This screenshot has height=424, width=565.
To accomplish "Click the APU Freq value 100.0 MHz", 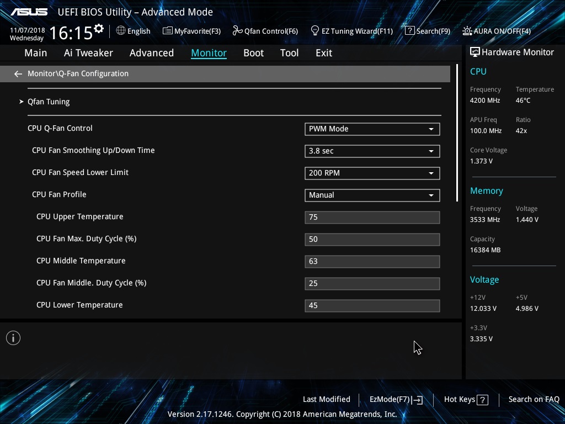I will coord(486,131).
